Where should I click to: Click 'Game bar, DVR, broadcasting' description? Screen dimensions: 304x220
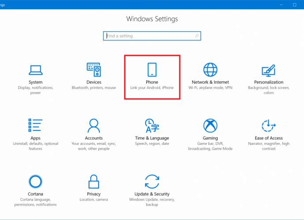210,146
